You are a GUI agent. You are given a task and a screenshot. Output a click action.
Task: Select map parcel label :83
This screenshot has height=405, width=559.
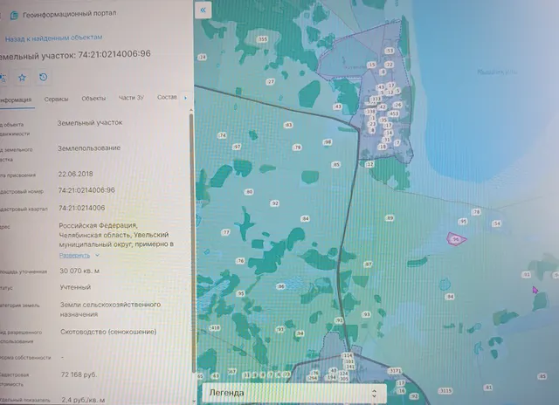click(x=288, y=125)
